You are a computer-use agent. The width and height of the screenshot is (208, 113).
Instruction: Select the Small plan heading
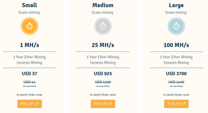click(30, 5)
